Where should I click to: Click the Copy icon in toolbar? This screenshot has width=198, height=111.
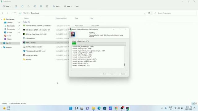[22, 6]
